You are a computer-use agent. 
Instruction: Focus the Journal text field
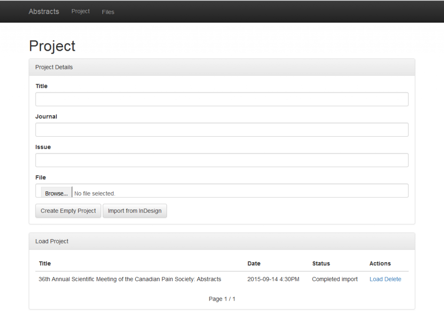tap(222, 129)
